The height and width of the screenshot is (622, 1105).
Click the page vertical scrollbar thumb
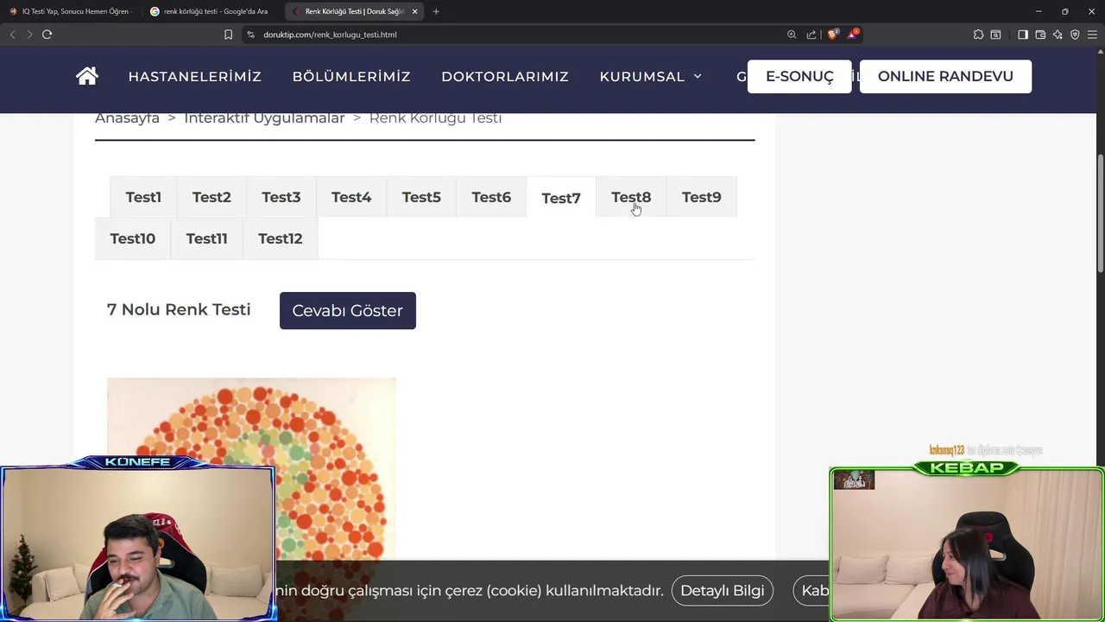point(1100,213)
